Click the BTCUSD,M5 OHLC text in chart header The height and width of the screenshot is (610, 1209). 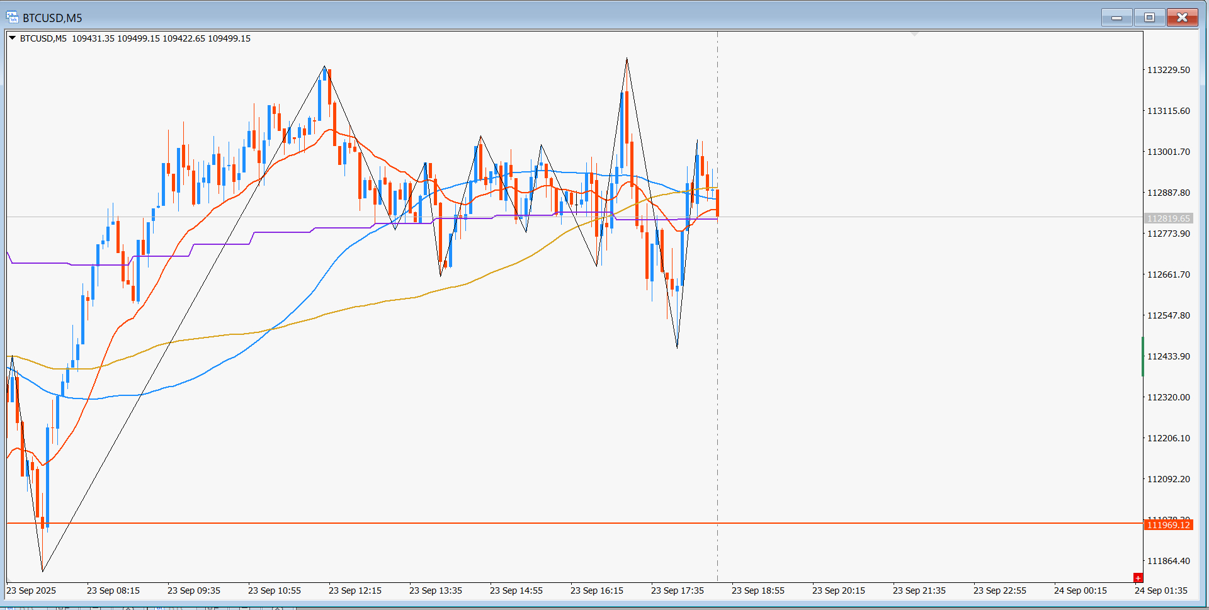(x=135, y=38)
